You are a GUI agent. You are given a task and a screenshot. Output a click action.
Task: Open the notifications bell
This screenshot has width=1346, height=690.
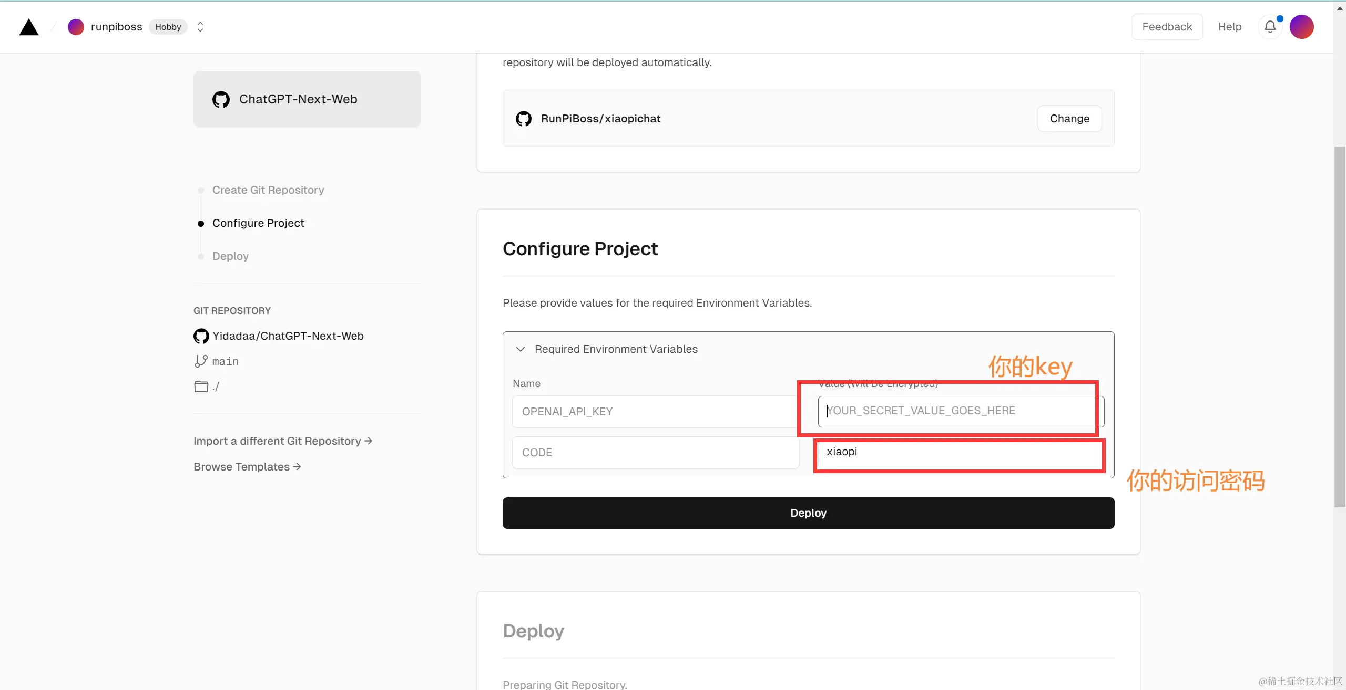[x=1270, y=27]
